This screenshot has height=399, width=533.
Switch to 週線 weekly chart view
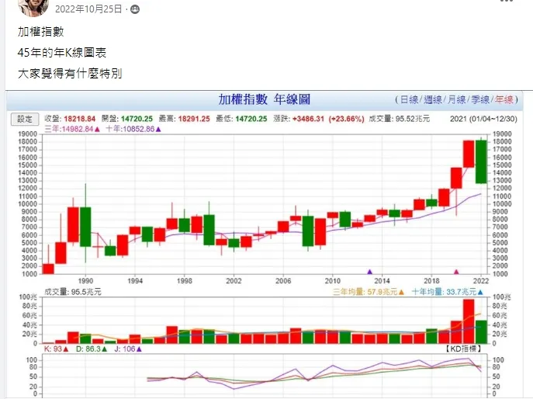pyautogui.click(x=433, y=99)
